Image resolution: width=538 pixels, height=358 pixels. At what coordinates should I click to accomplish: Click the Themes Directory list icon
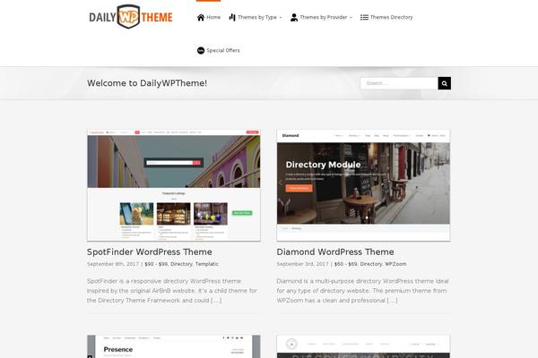(x=364, y=17)
